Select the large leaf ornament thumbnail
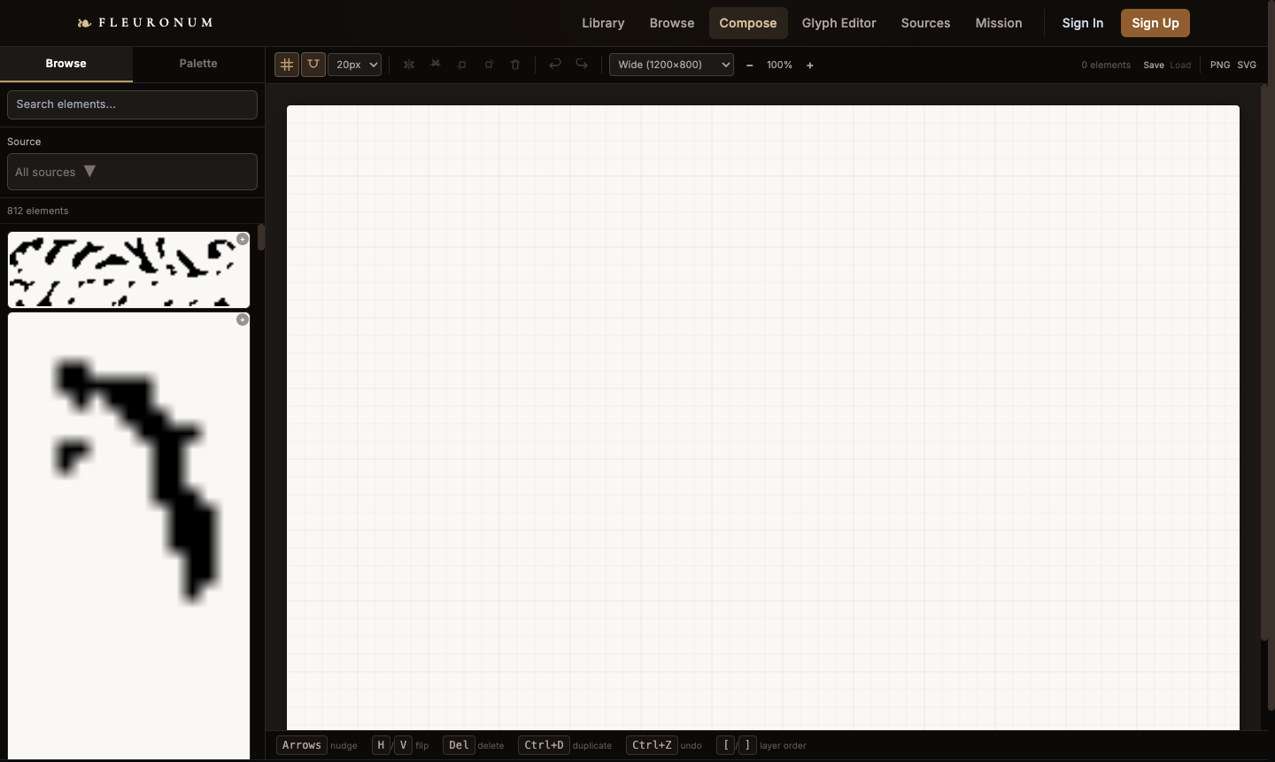The height and width of the screenshot is (762, 1275). [x=128, y=535]
